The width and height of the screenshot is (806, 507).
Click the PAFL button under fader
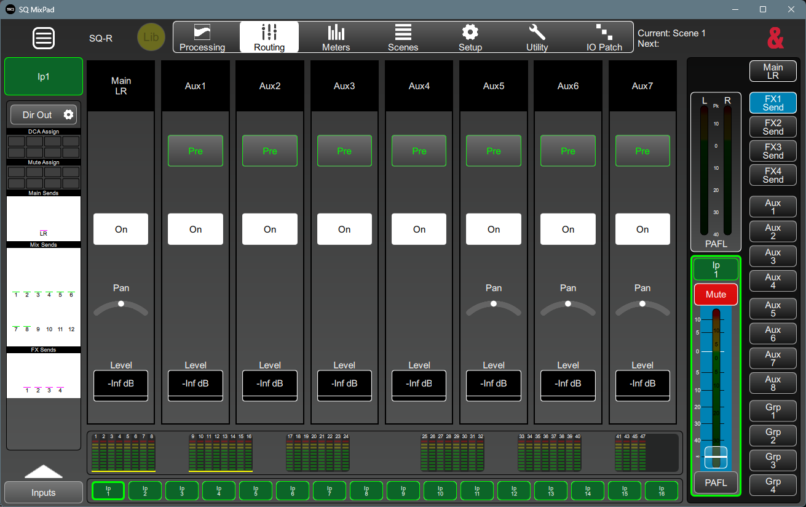pyautogui.click(x=716, y=482)
